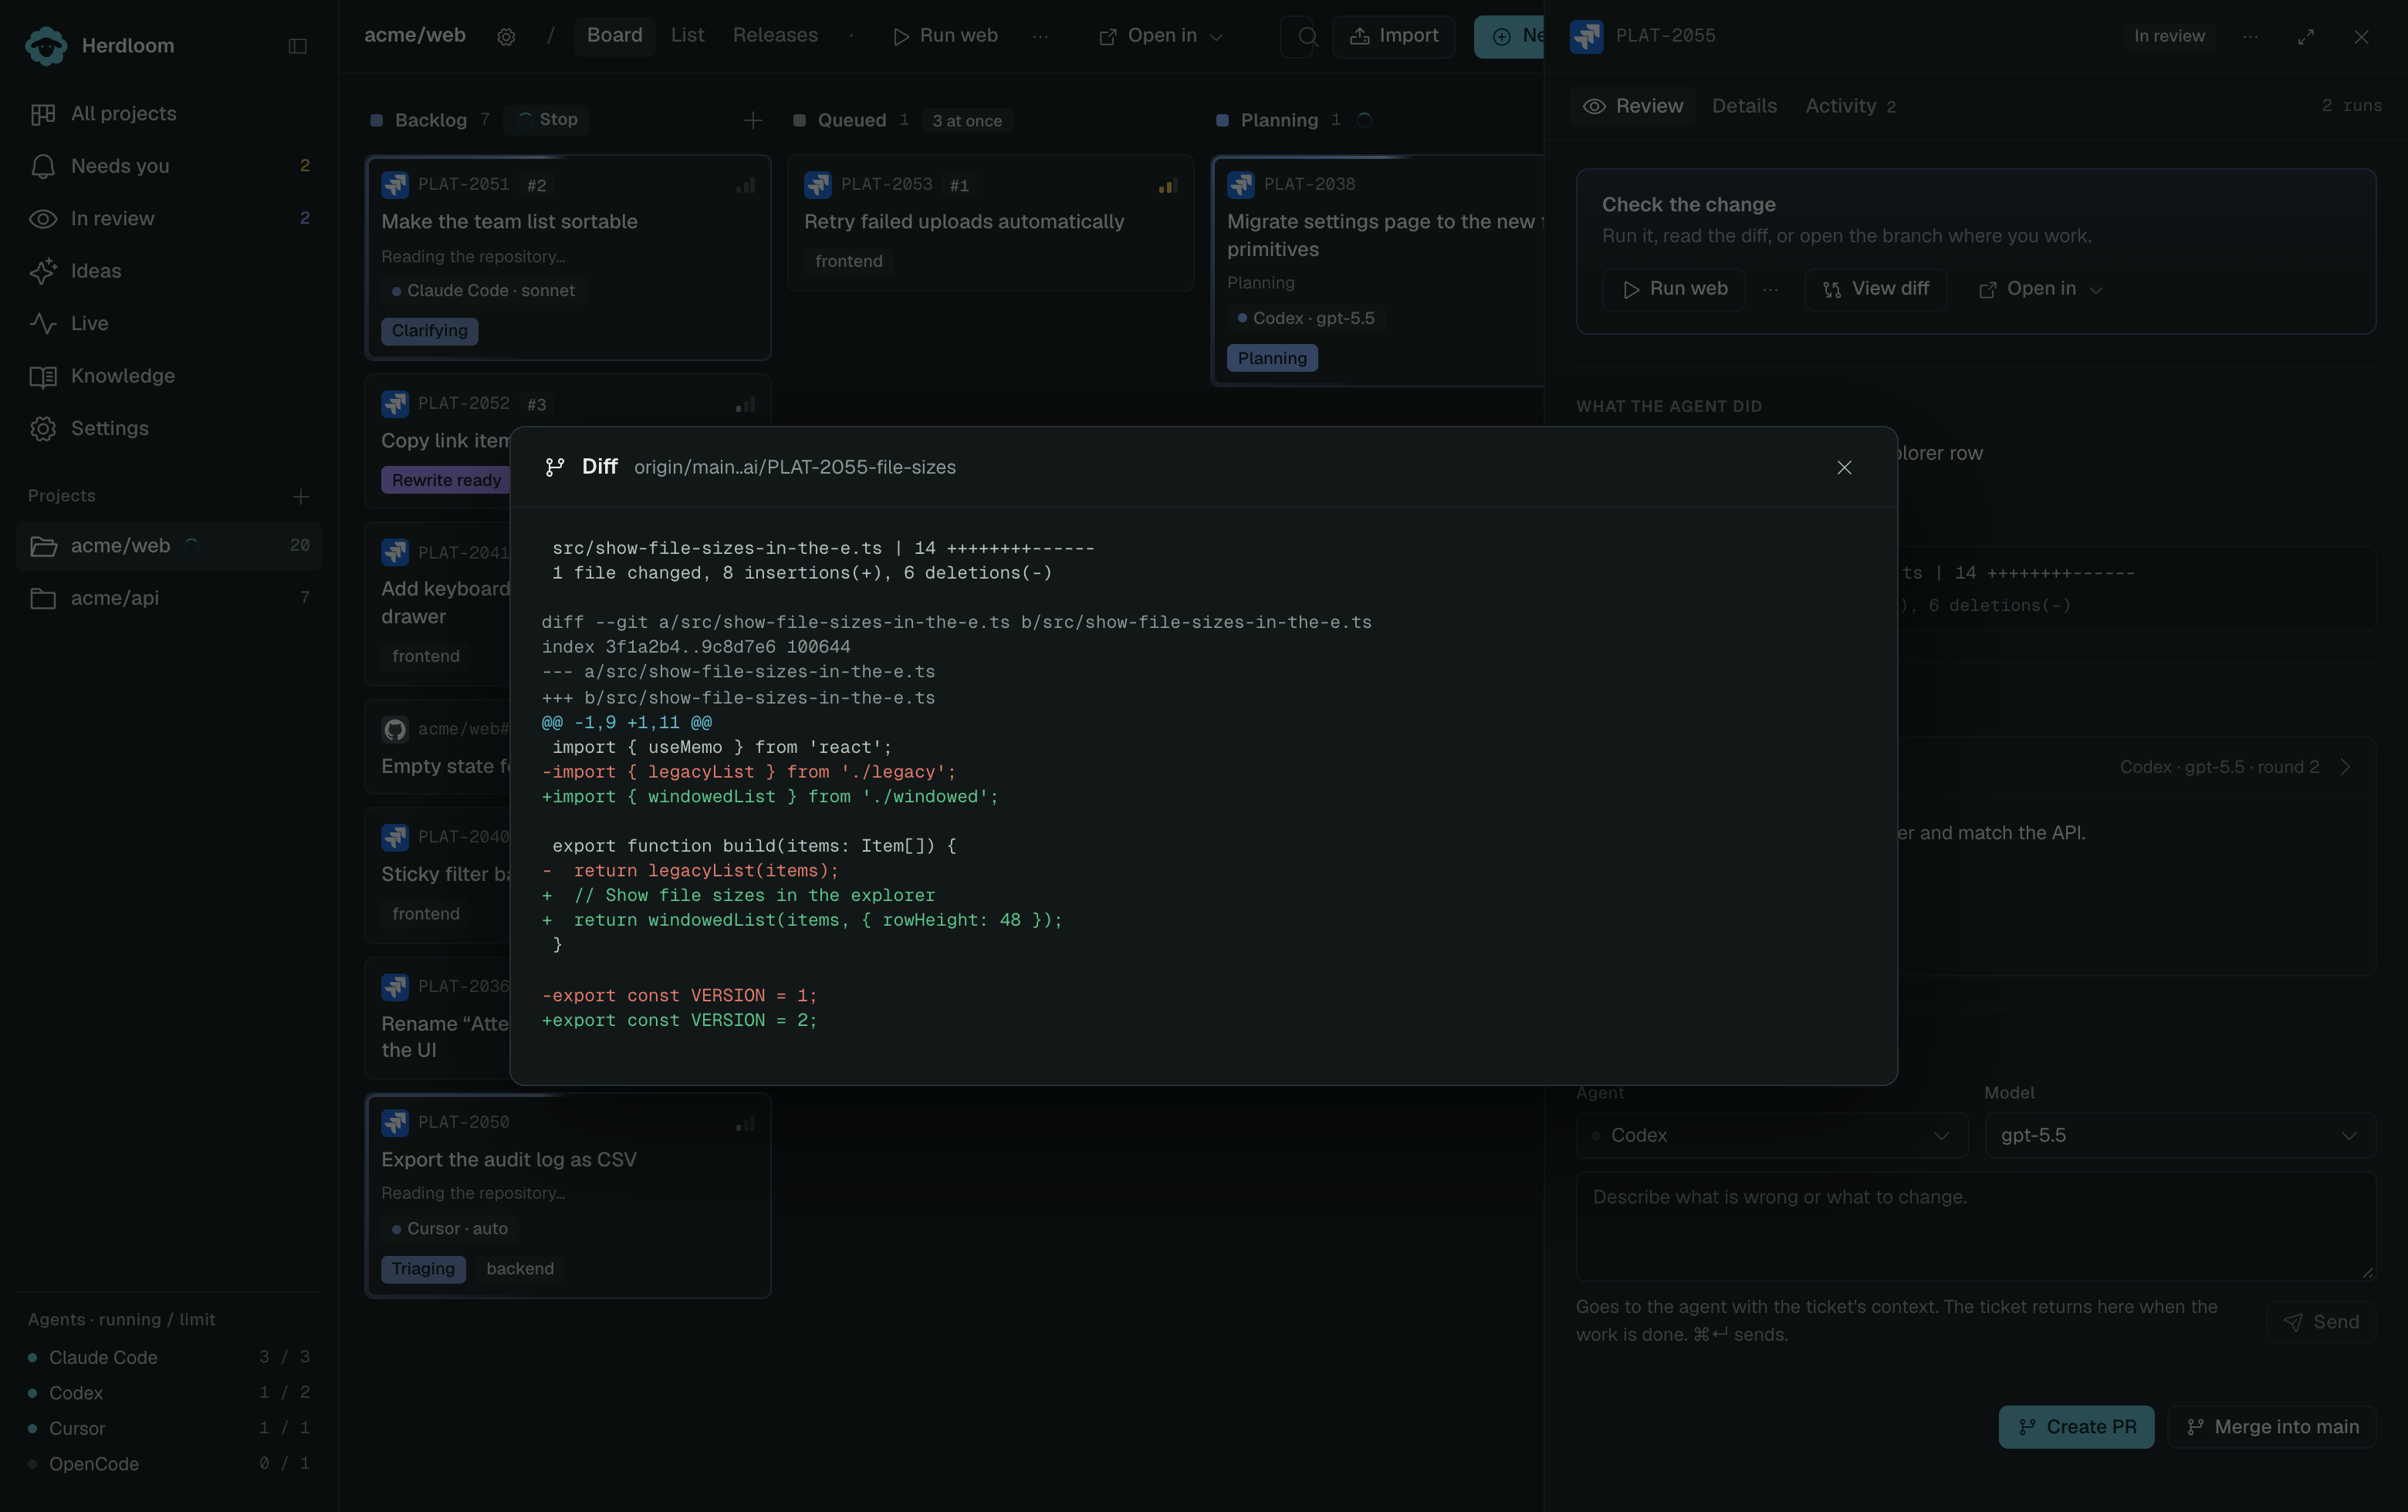
Task: Click the PLAT-2055 ticket ID header
Action: [x=1666, y=36]
